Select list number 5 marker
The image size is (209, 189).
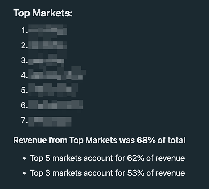click(24, 90)
